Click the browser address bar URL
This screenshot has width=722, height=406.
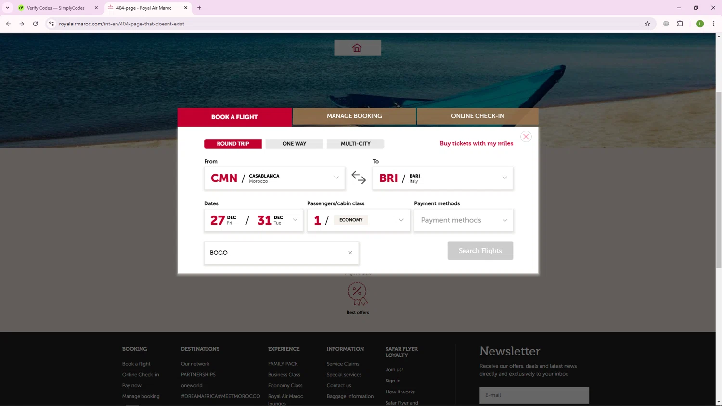pos(121,24)
